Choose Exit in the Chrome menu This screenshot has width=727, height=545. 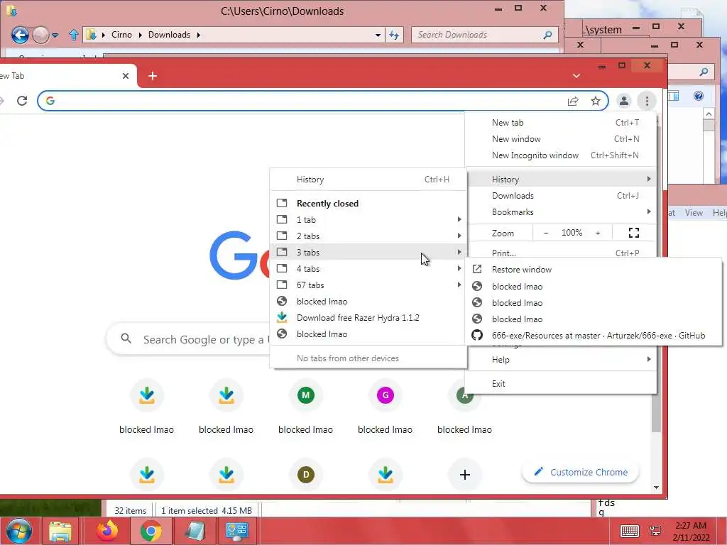(561, 384)
